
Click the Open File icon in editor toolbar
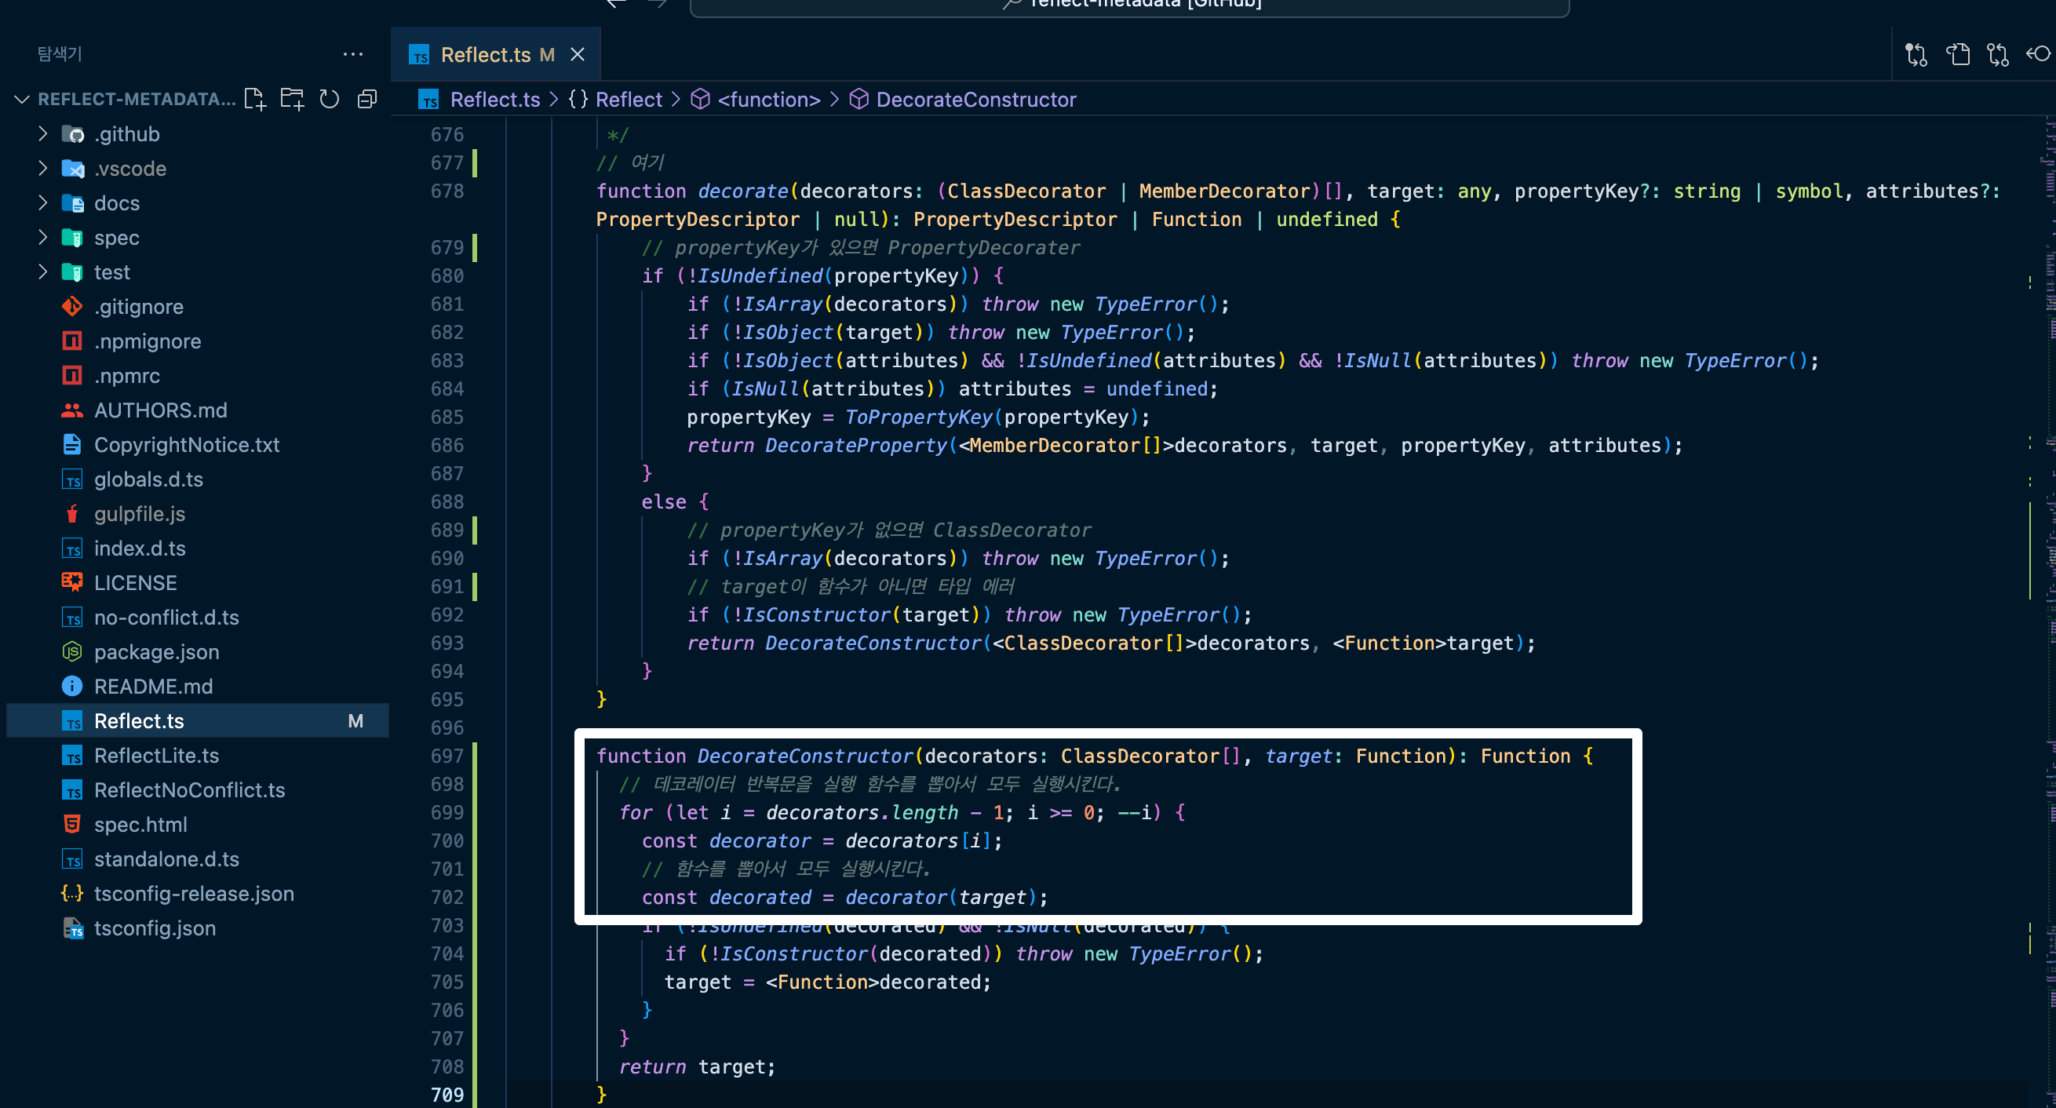pyautogui.click(x=1957, y=54)
